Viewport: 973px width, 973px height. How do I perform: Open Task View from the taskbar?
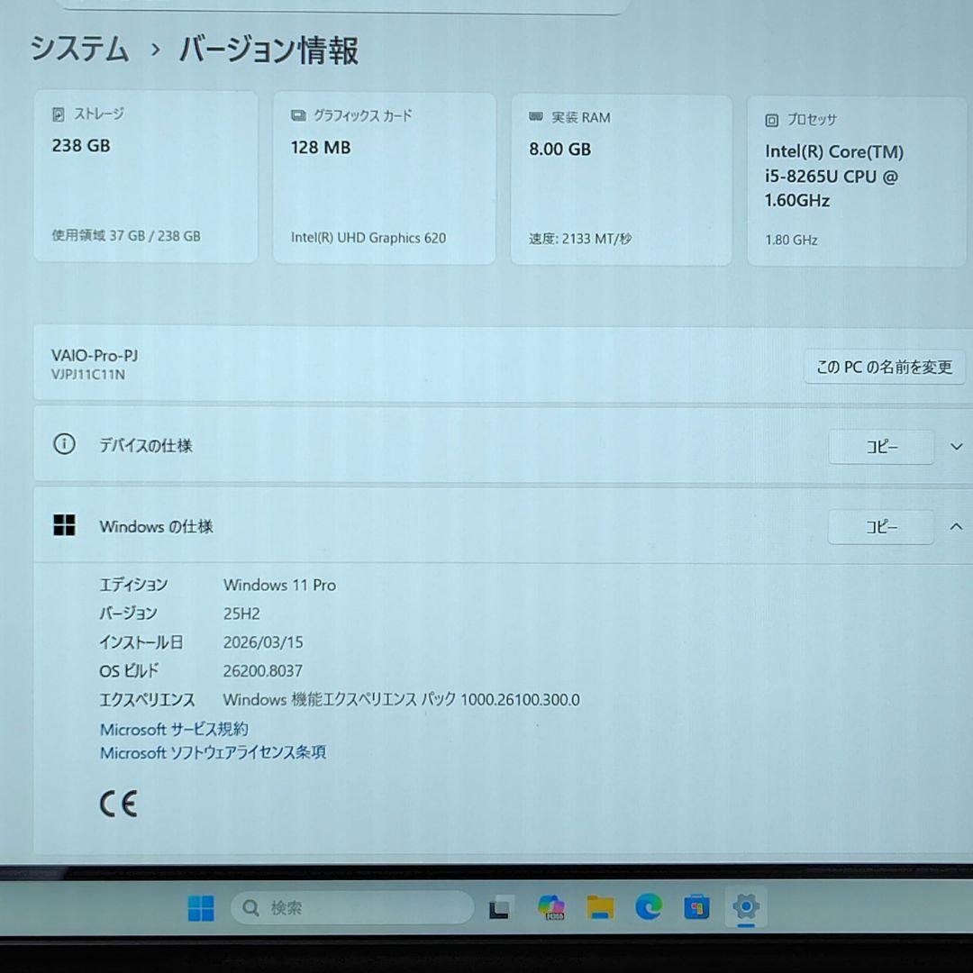point(501,908)
